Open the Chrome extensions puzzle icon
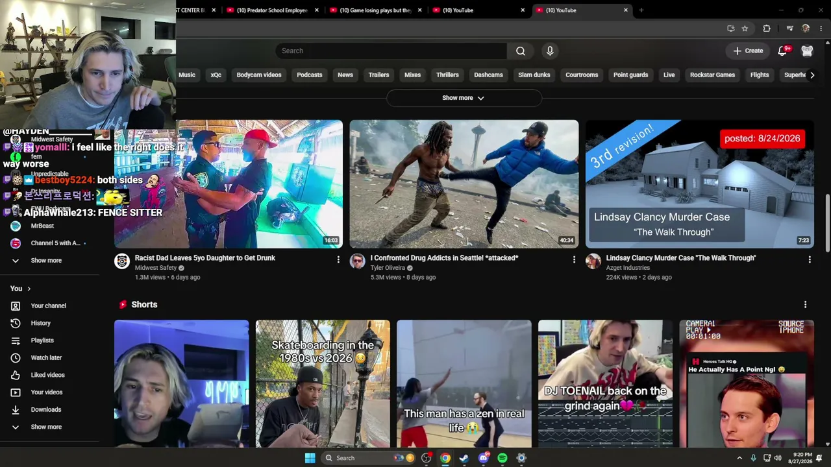Viewport: 831px width, 467px height. [767, 29]
